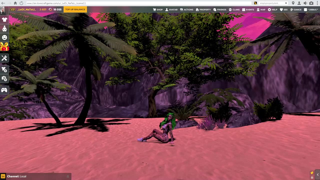The height and width of the screenshot is (180, 320).
Task: Open the browser three-dot menu
Action: (x=317, y=3)
